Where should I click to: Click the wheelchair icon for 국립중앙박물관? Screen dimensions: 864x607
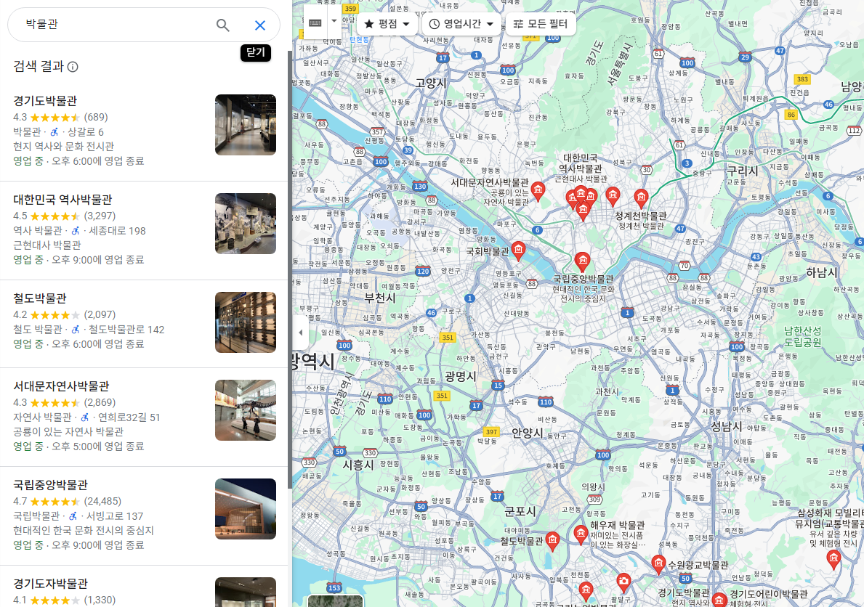point(73,516)
